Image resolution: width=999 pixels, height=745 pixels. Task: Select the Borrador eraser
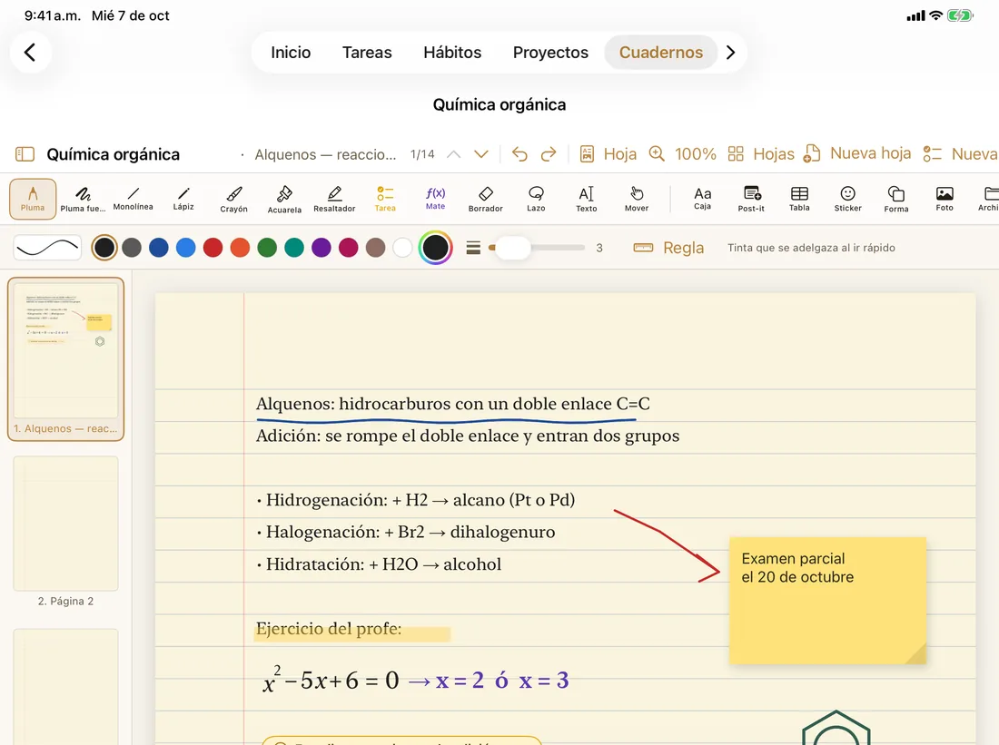tap(486, 199)
